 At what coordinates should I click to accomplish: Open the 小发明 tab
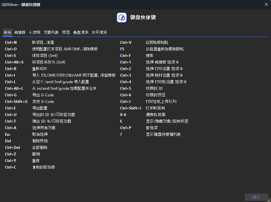(x=34, y=32)
